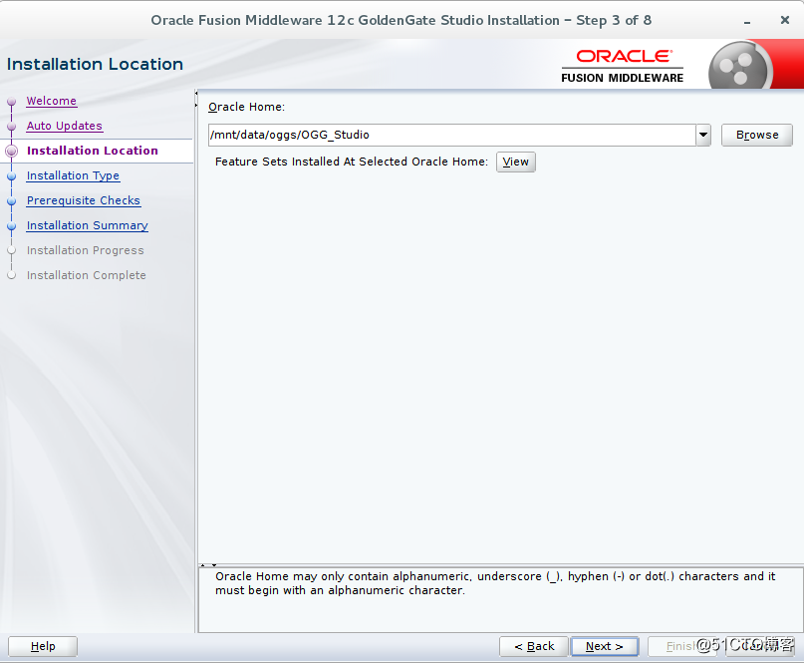
Task: Click the Installation Complete step text
Action: [x=86, y=275]
